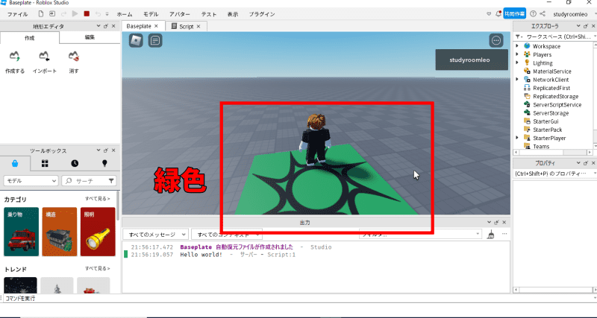Viewport: 597px width, 318px height.
Task: Select the Script document tab
Action: [x=187, y=27]
